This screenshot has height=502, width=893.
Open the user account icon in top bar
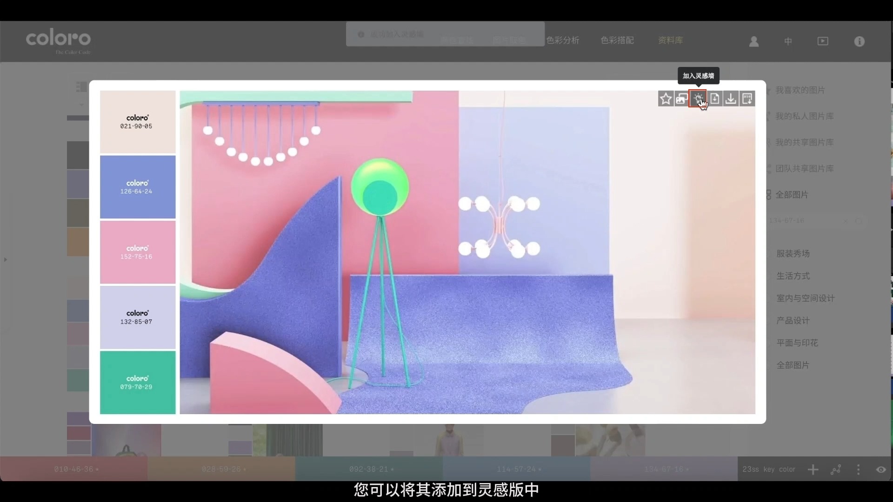point(753,41)
